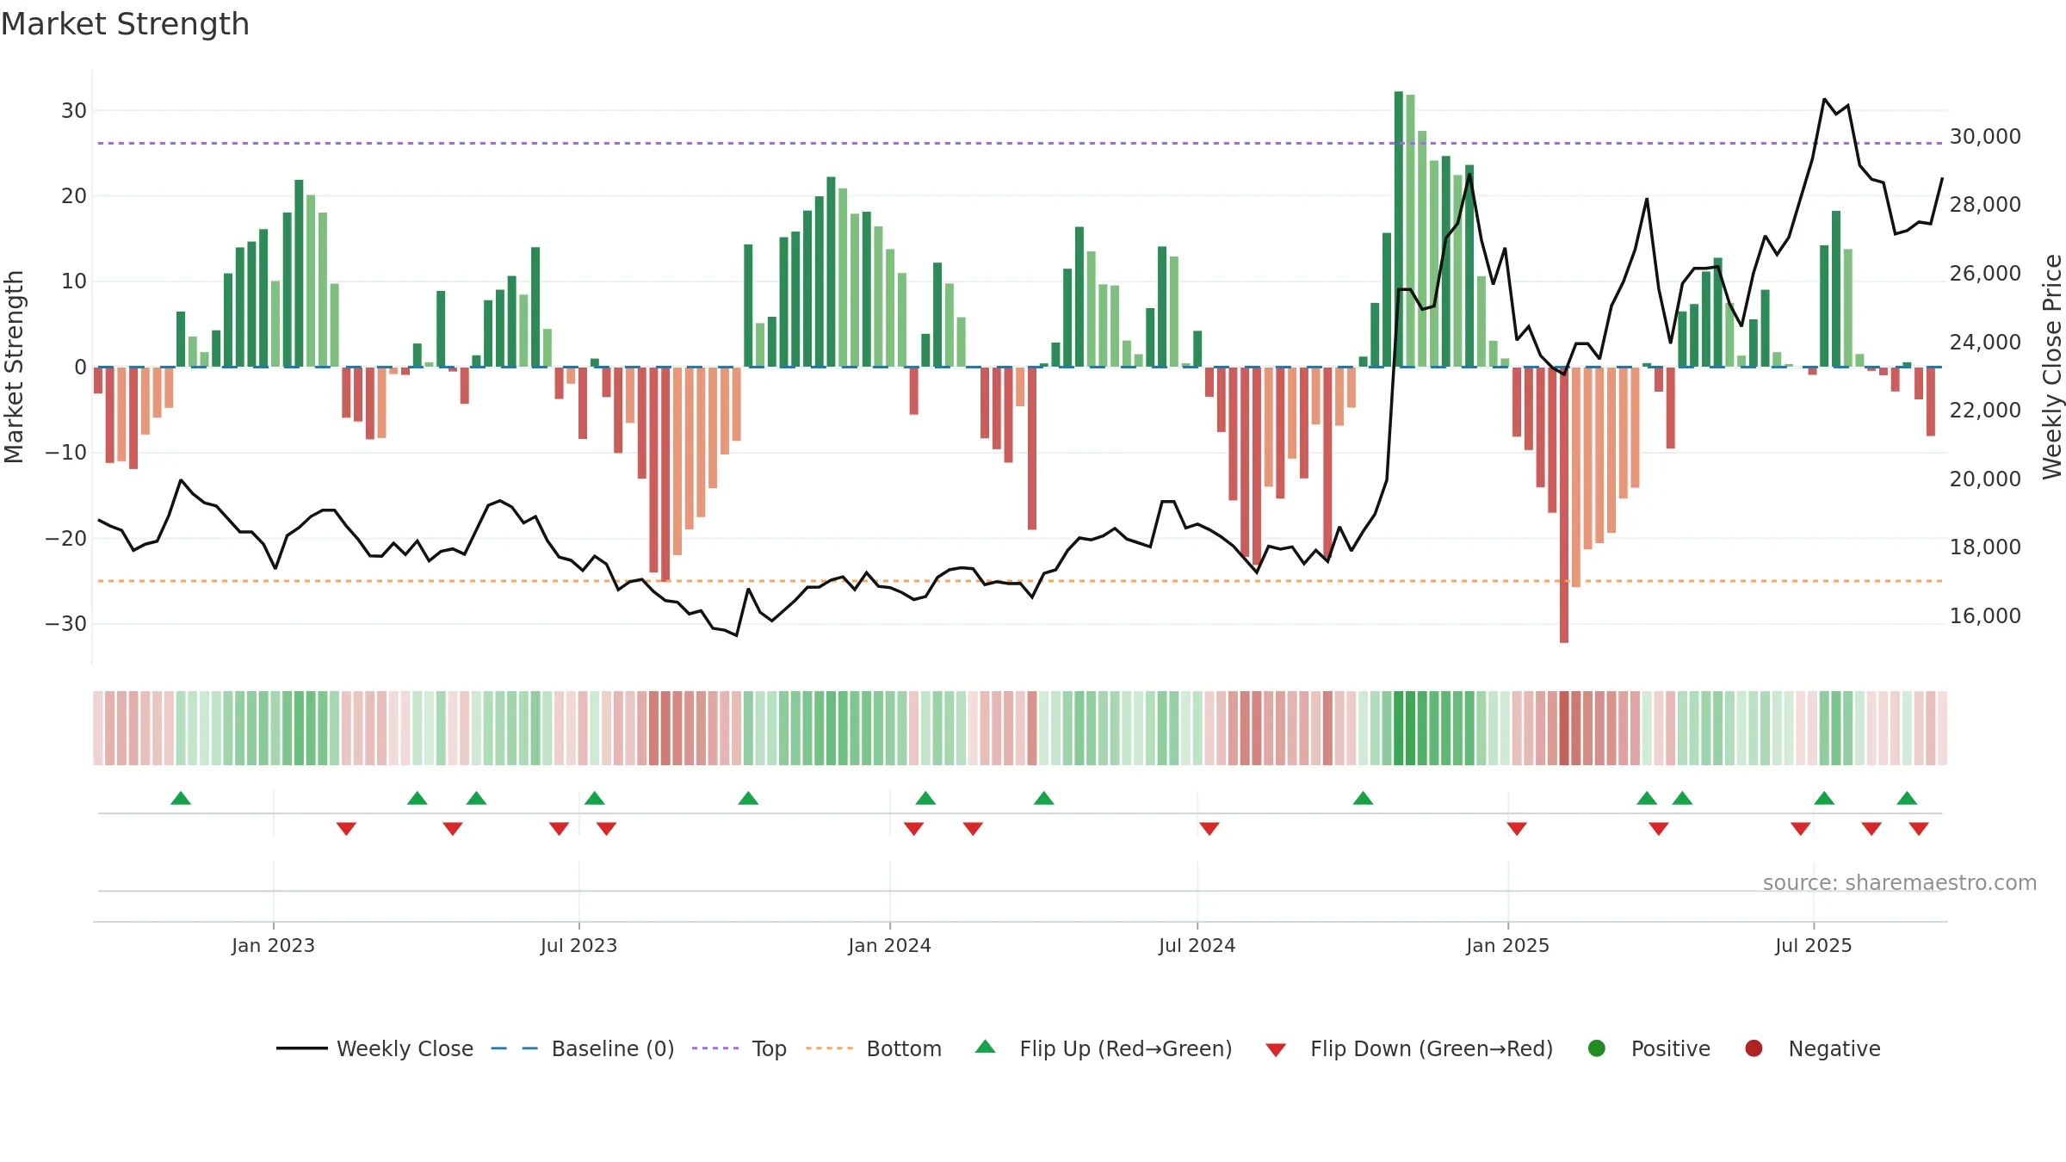Click the first flip-up marker before Jan 2023
This screenshot has width=2066, height=1162.
[181, 798]
